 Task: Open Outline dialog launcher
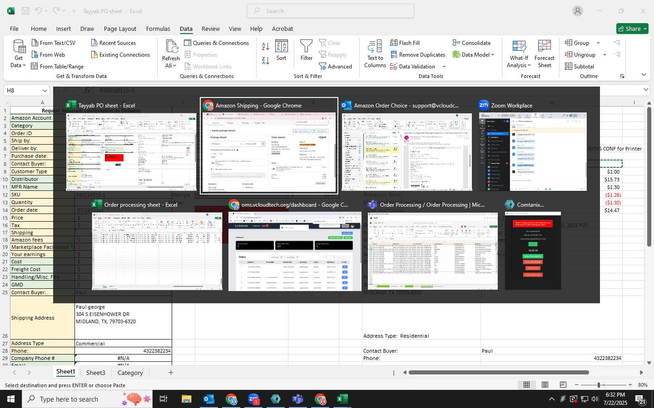tap(622, 76)
